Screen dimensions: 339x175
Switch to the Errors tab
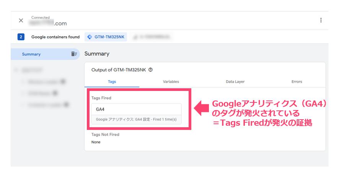tap(297, 81)
